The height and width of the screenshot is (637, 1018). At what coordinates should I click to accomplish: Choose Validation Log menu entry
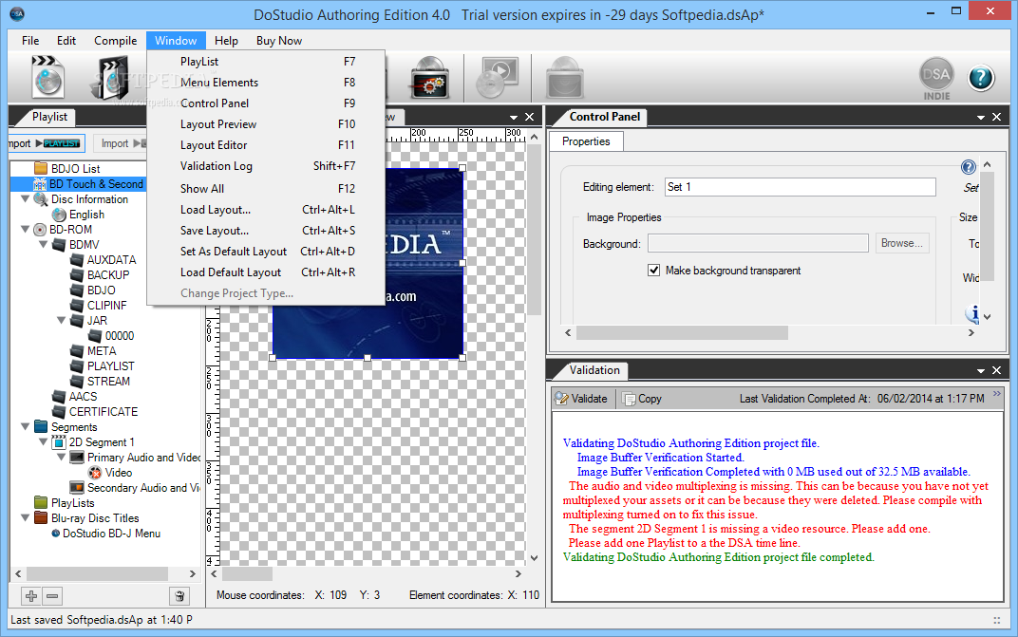[266, 166]
